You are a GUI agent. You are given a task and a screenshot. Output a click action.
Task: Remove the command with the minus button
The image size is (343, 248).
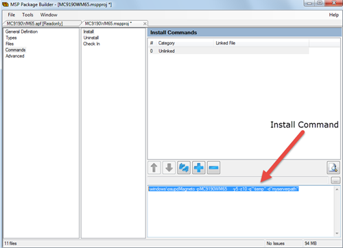click(213, 168)
